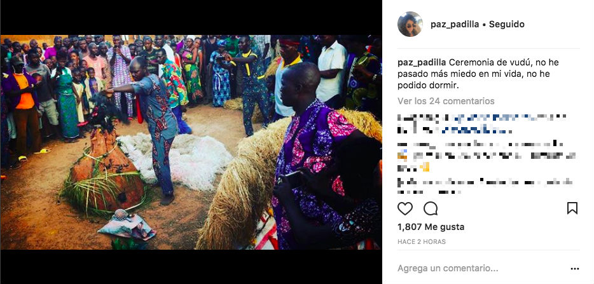Show who liked via 1,807 Me gusta
Screen dimensions: 594x284
(x=431, y=227)
